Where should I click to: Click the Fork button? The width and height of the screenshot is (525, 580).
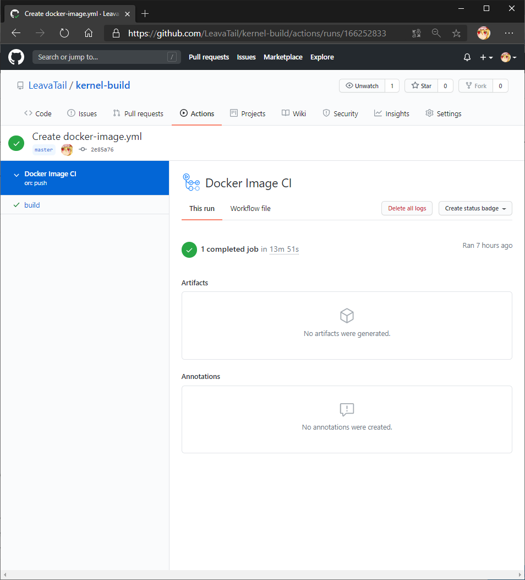pyautogui.click(x=476, y=86)
